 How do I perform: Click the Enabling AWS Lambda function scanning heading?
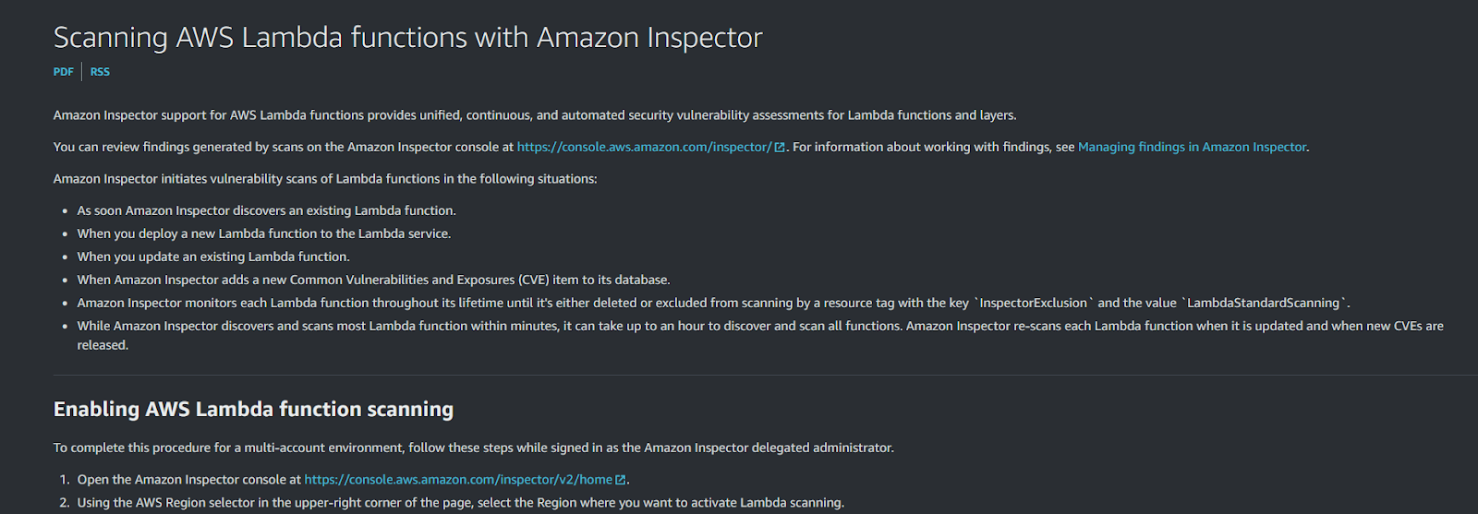coord(253,410)
